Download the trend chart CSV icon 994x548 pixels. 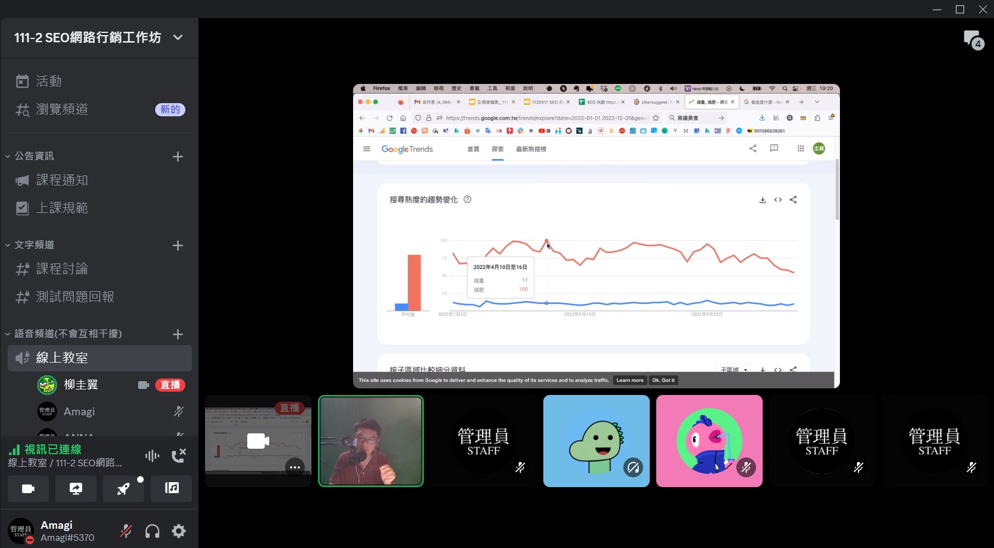[x=763, y=200]
